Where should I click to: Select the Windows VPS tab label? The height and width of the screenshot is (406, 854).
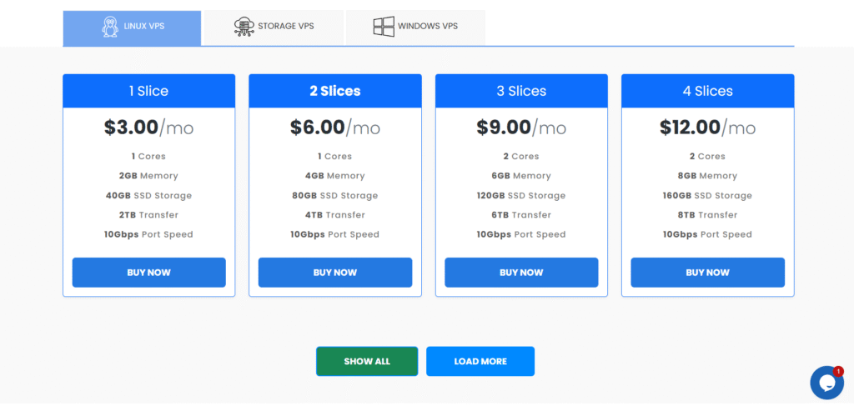(x=427, y=27)
